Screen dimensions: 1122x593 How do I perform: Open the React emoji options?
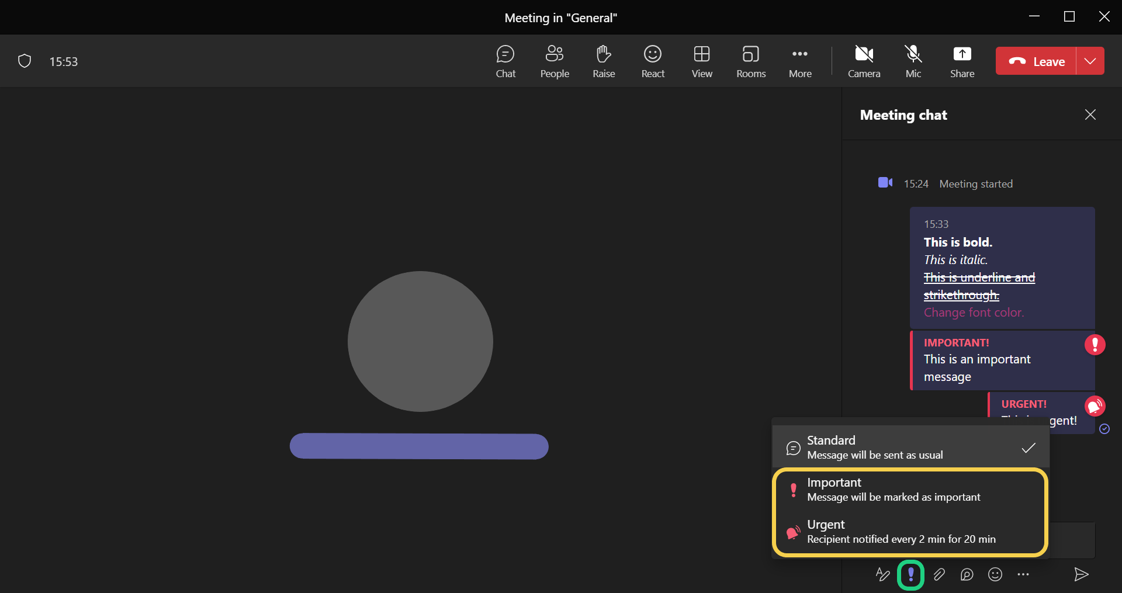coord(653,61)
